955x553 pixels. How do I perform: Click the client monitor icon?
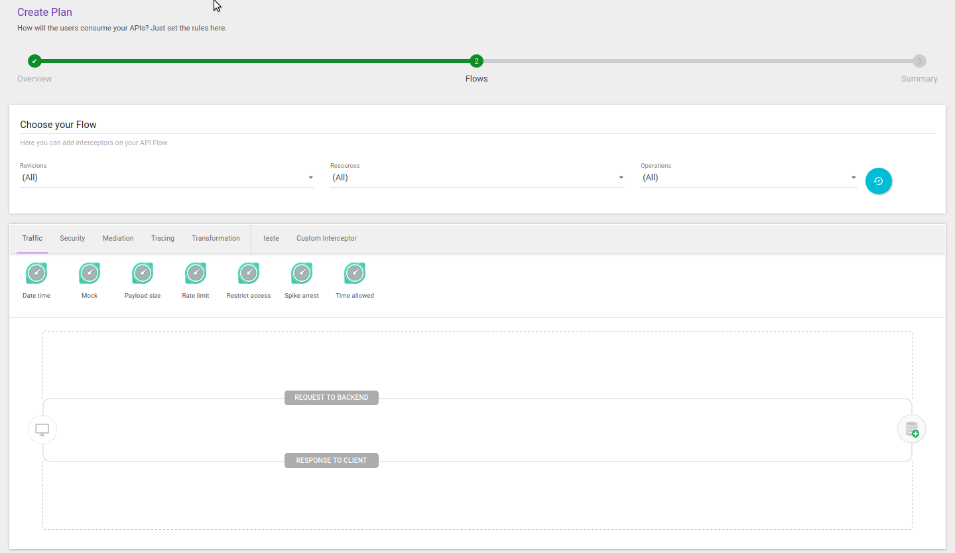tap(42, 429)
